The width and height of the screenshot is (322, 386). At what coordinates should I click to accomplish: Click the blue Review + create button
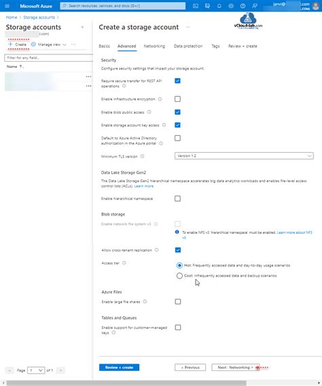click(x=120, y=367)
